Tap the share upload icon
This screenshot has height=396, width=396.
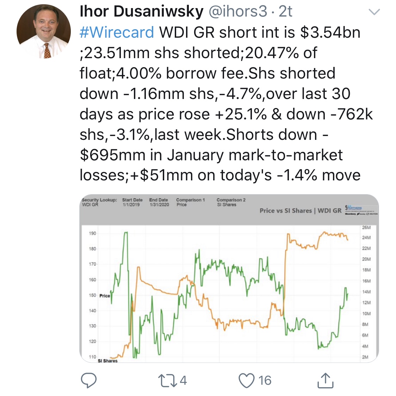pos(325,380)
